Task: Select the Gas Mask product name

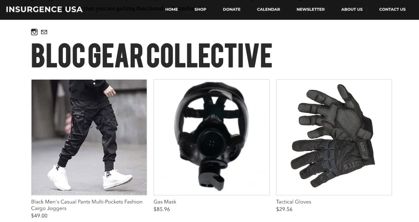Action: coord(165,202)
